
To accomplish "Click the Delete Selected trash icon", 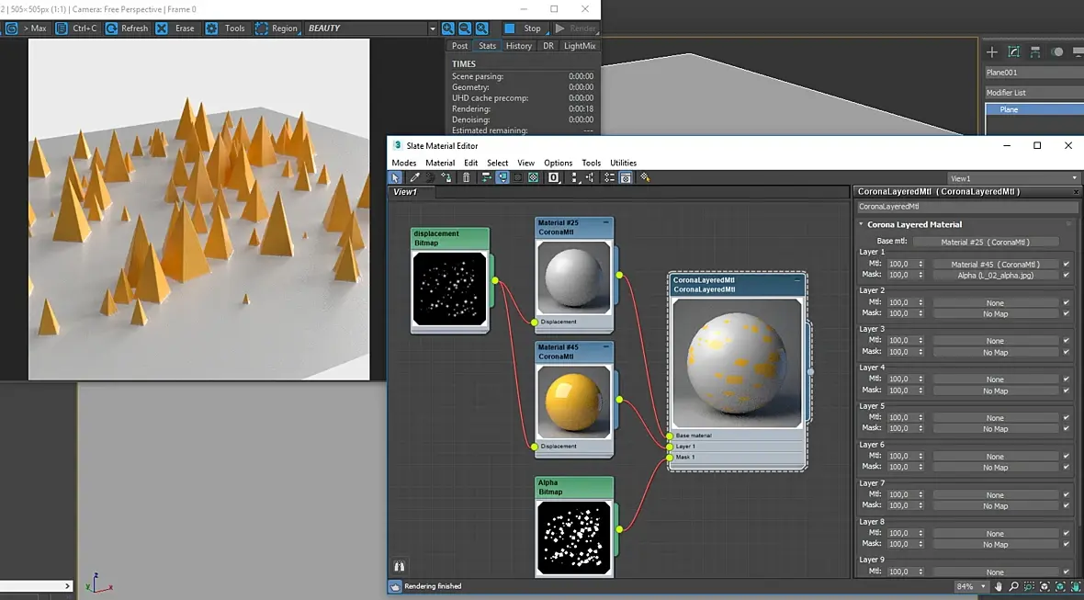I will point(466,177).
